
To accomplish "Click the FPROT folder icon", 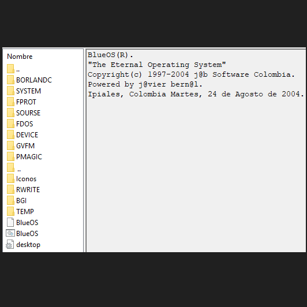I will click(10, 102).
